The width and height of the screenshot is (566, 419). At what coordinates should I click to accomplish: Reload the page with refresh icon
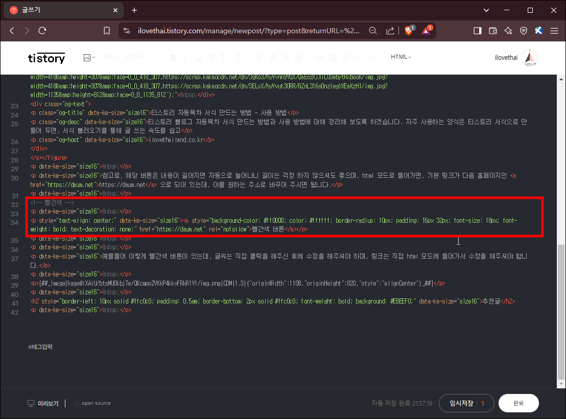42,31
